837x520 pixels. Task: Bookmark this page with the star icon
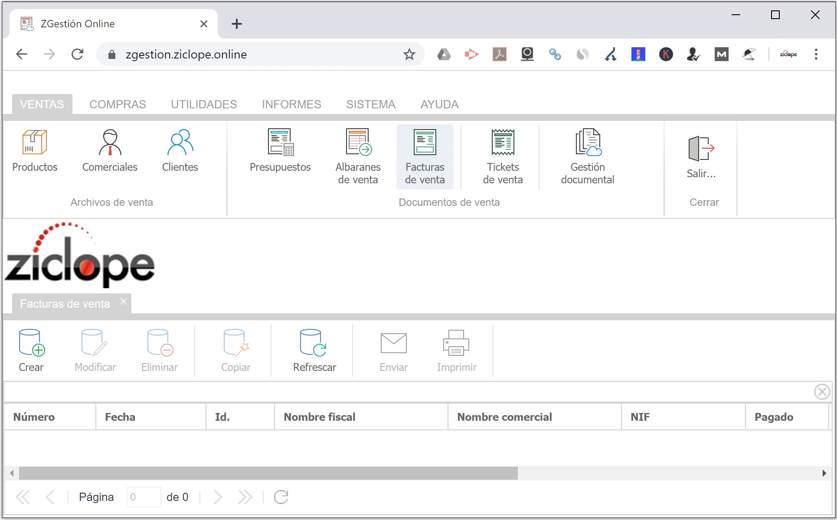point(409,55)
